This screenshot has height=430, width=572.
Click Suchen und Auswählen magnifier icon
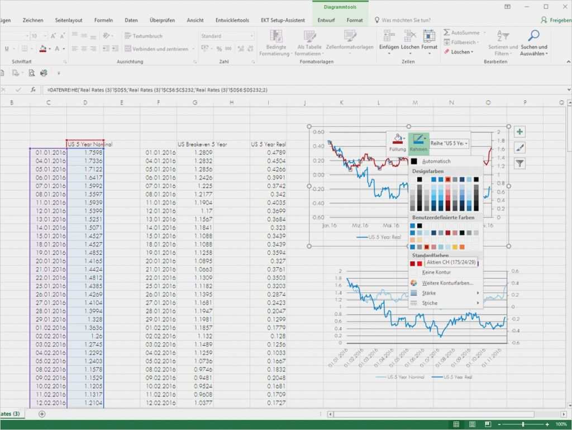pos(533,36)
